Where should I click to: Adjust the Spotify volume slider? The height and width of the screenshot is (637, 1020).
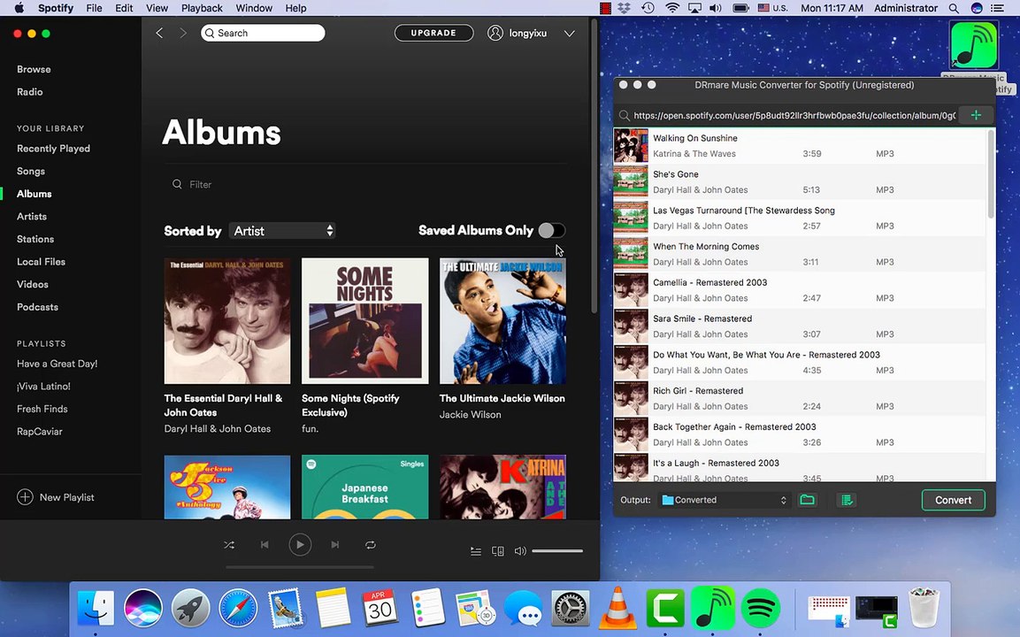coord(556,551)
